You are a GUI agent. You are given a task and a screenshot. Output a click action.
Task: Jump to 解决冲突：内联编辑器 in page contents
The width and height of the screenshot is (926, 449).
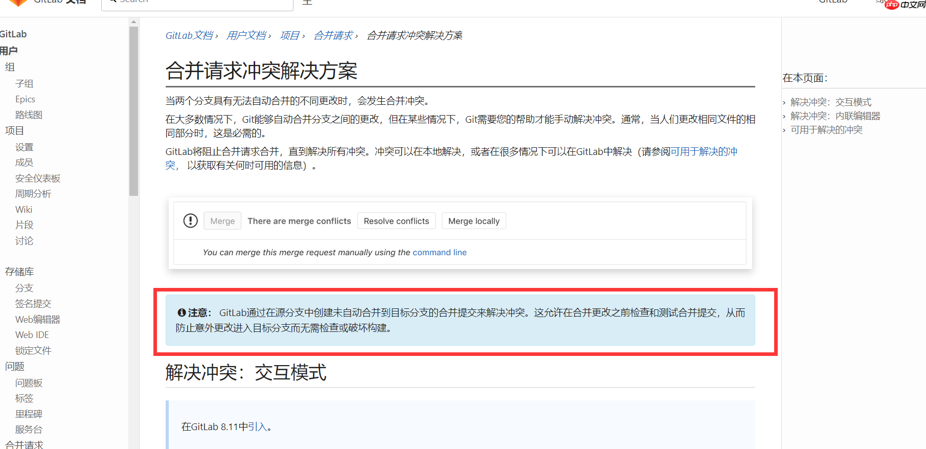click(835, 116)
